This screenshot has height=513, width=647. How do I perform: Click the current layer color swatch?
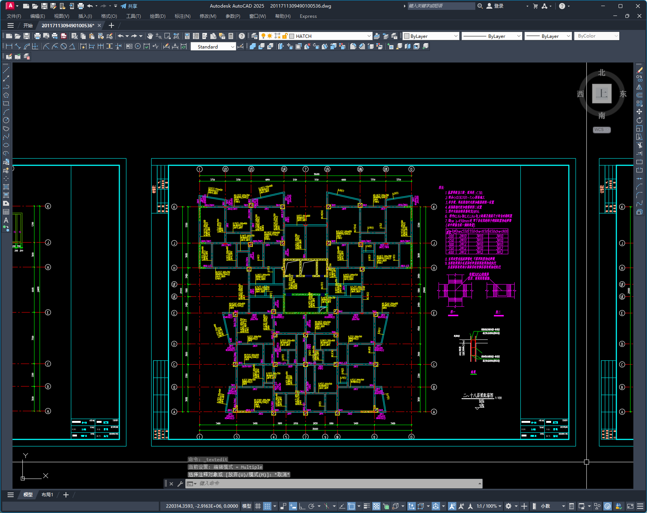pos(292,36)
